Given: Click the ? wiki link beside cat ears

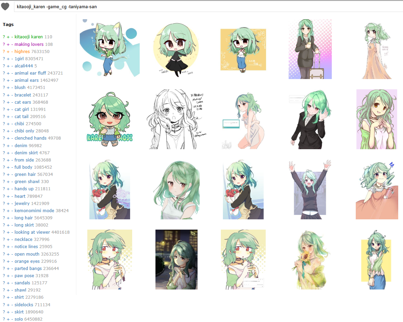Looking at the screenshot, I should (x=4, y=102).
